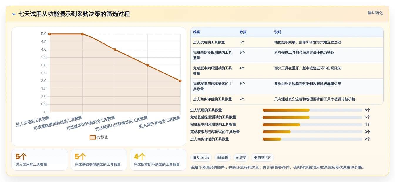Click the chart point for 进入商务评估的工具数量
The image size is (395, 182).
tap(180, 81)
